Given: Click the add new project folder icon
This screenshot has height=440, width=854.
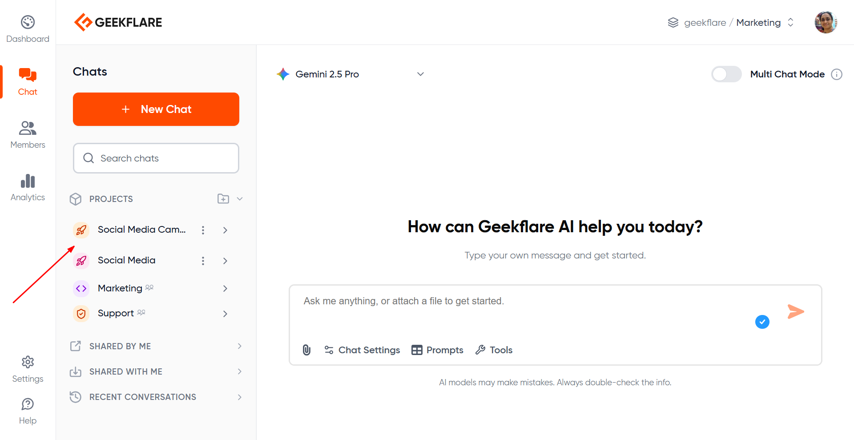Looking at the screenshot, I should [223, 199].
